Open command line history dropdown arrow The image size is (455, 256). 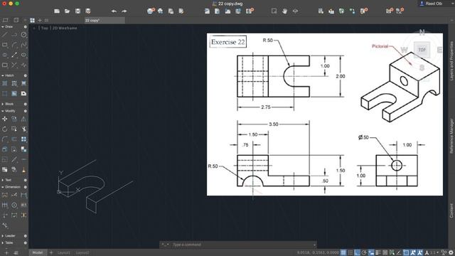(x=314, y=245)
